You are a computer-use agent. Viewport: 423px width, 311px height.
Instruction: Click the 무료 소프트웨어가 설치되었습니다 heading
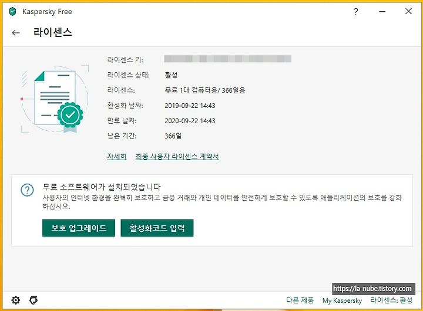pos(102,187)
